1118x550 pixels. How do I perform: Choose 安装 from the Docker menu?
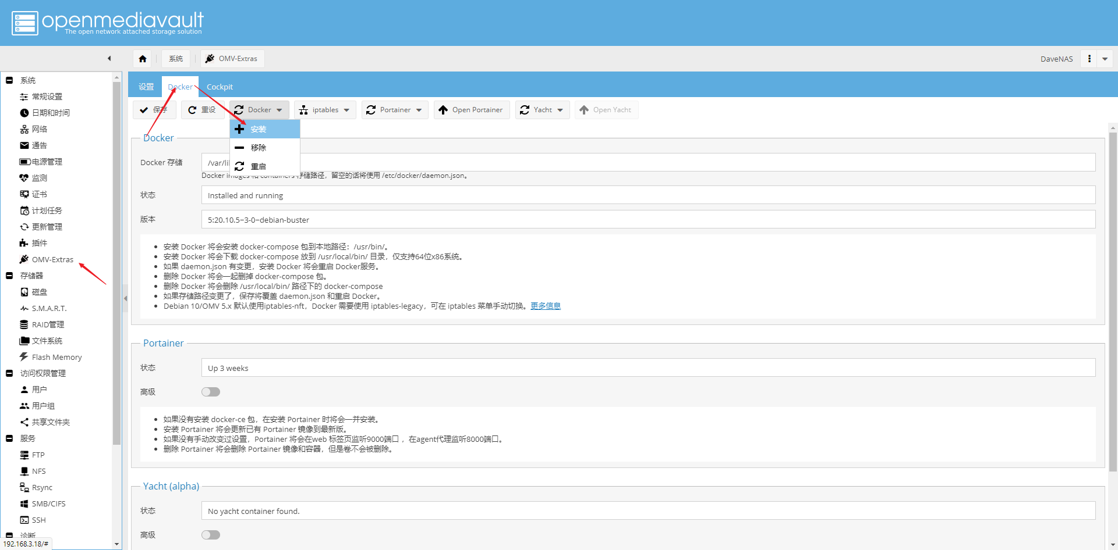point(265,129)
